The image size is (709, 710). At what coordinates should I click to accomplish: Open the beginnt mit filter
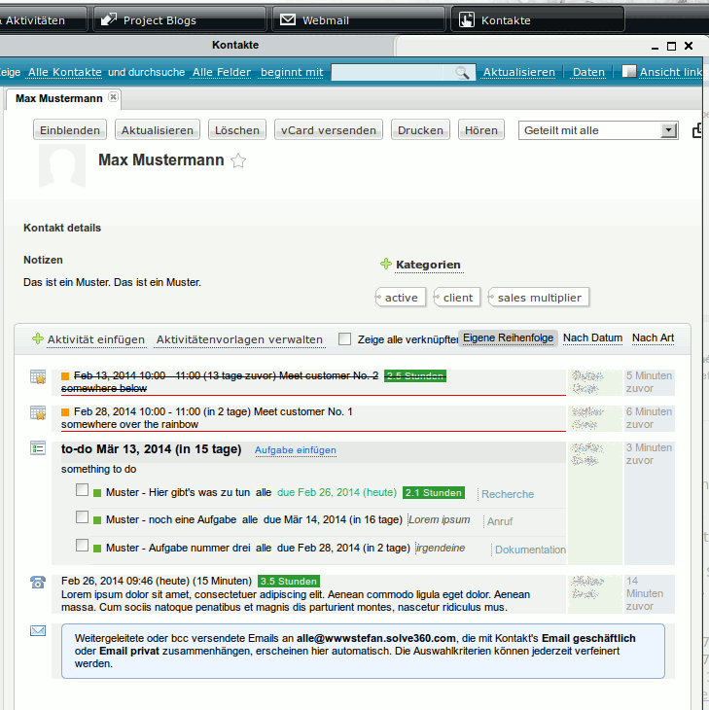[x=292, y=72]
